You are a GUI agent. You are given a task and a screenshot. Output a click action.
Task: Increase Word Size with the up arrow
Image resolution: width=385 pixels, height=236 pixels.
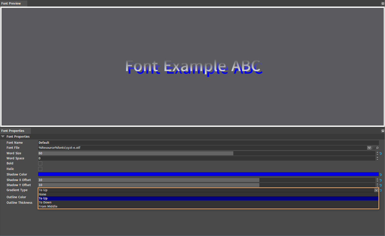pos(377,152)
